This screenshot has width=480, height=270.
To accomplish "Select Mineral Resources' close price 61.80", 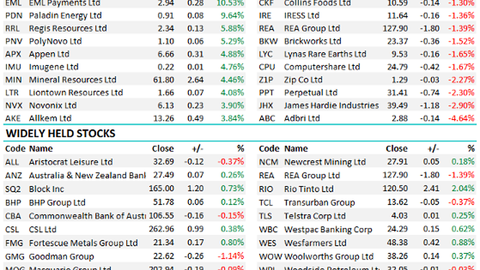I will point(164,80).
